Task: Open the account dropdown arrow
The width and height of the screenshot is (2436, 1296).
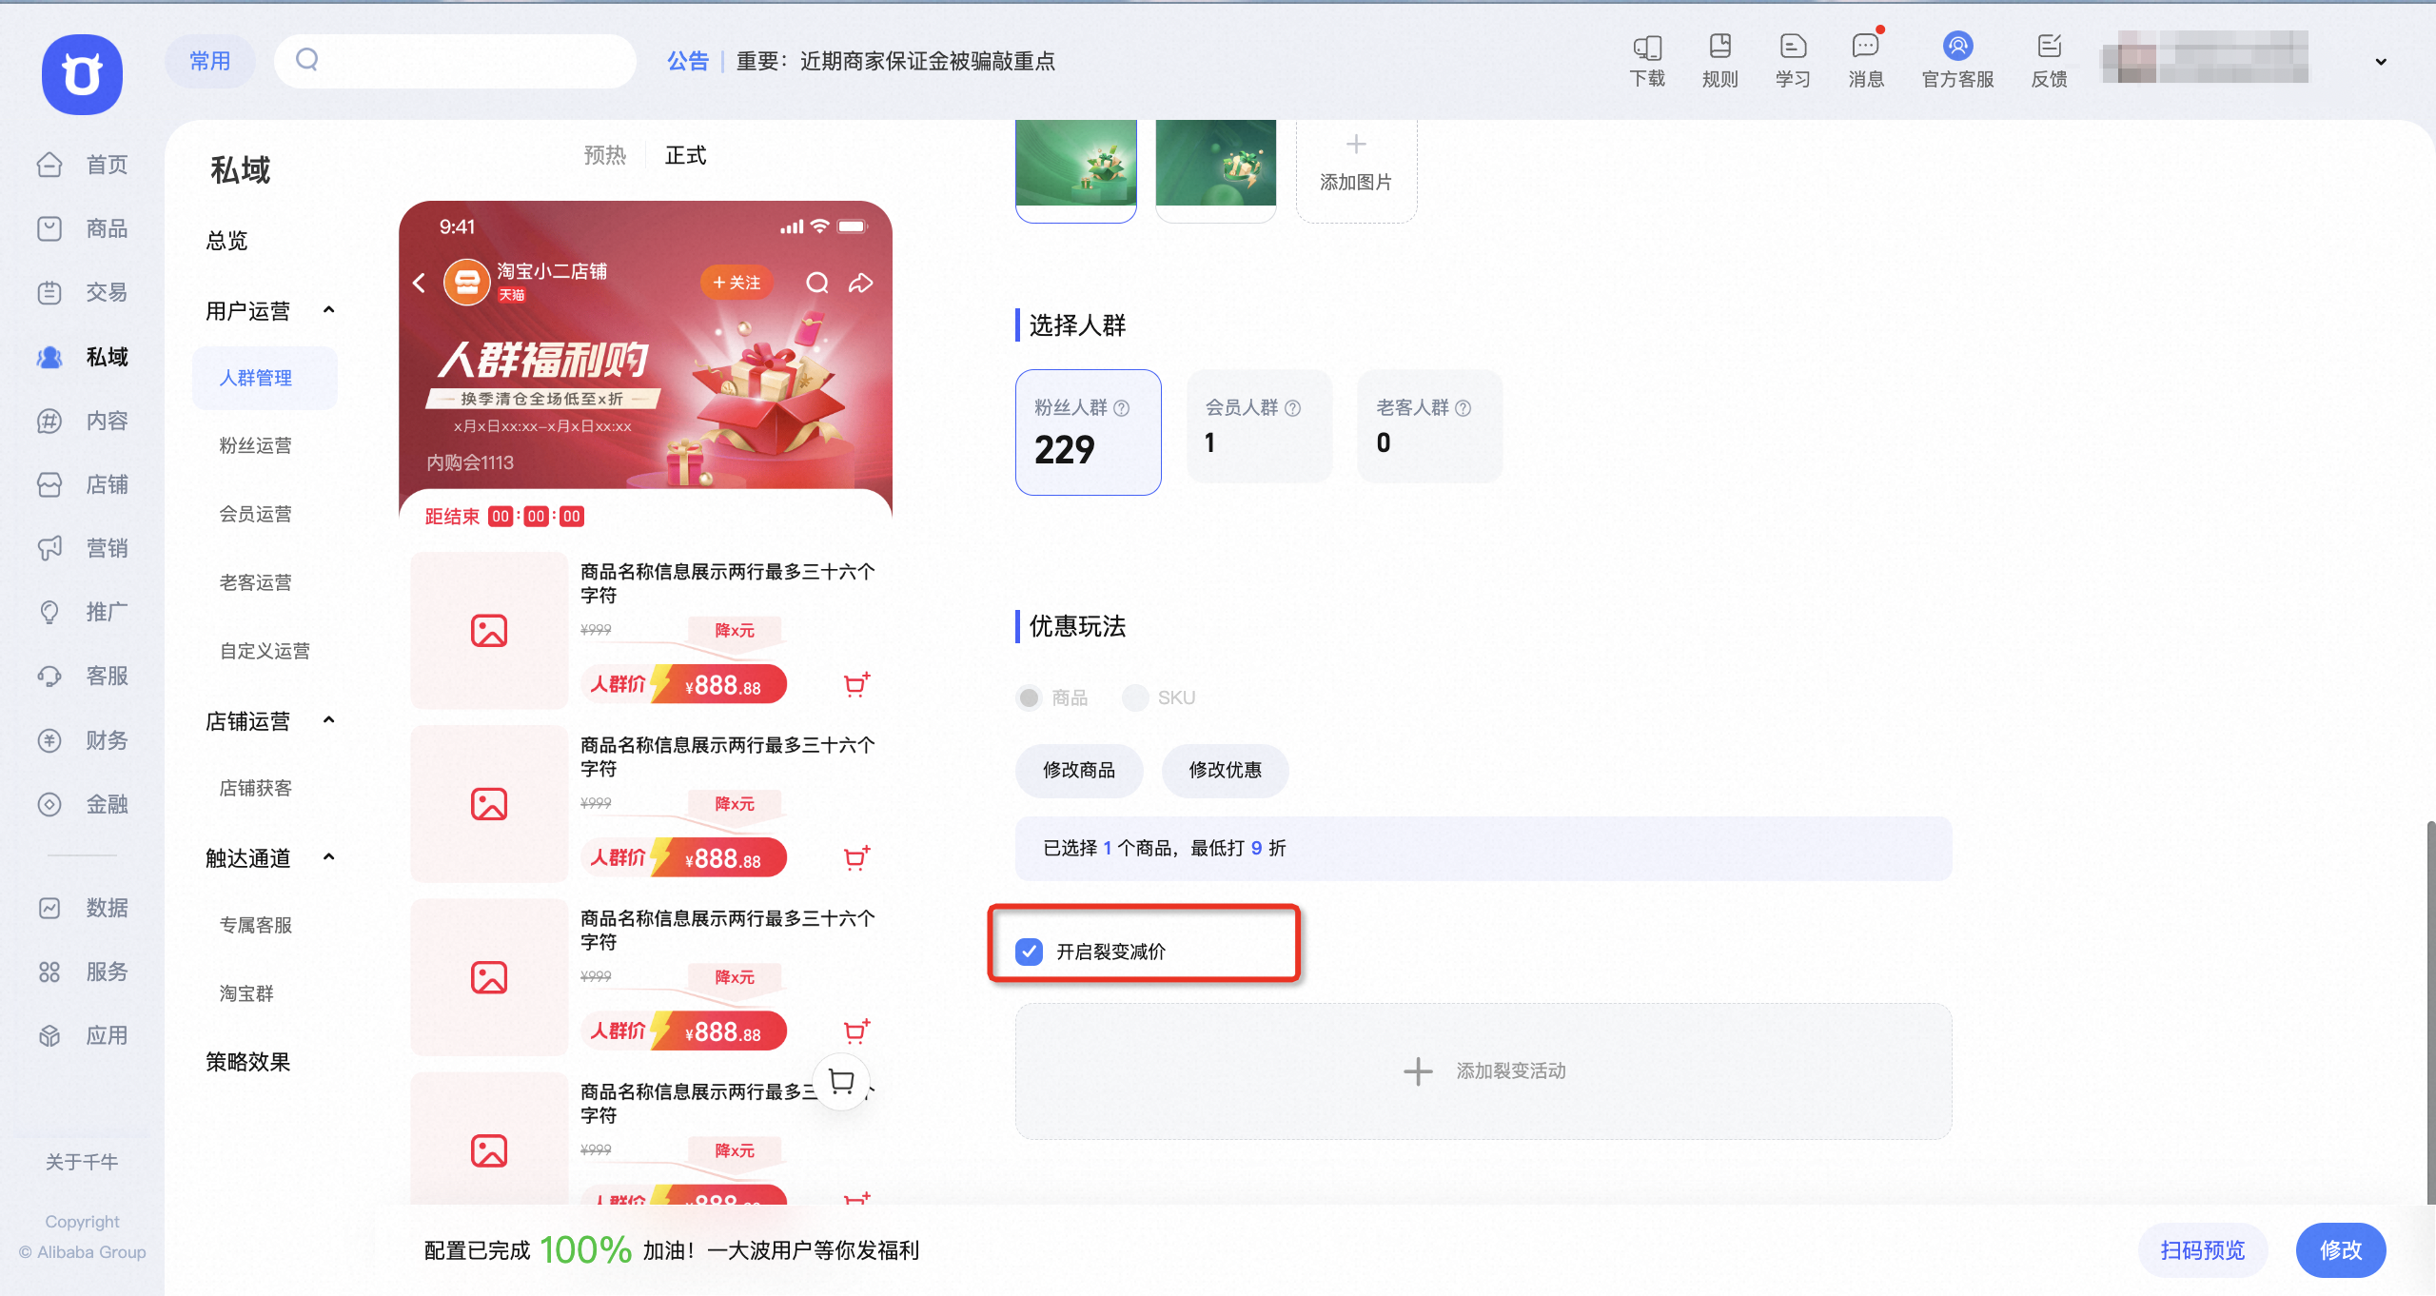Action: pos(2381,62)
